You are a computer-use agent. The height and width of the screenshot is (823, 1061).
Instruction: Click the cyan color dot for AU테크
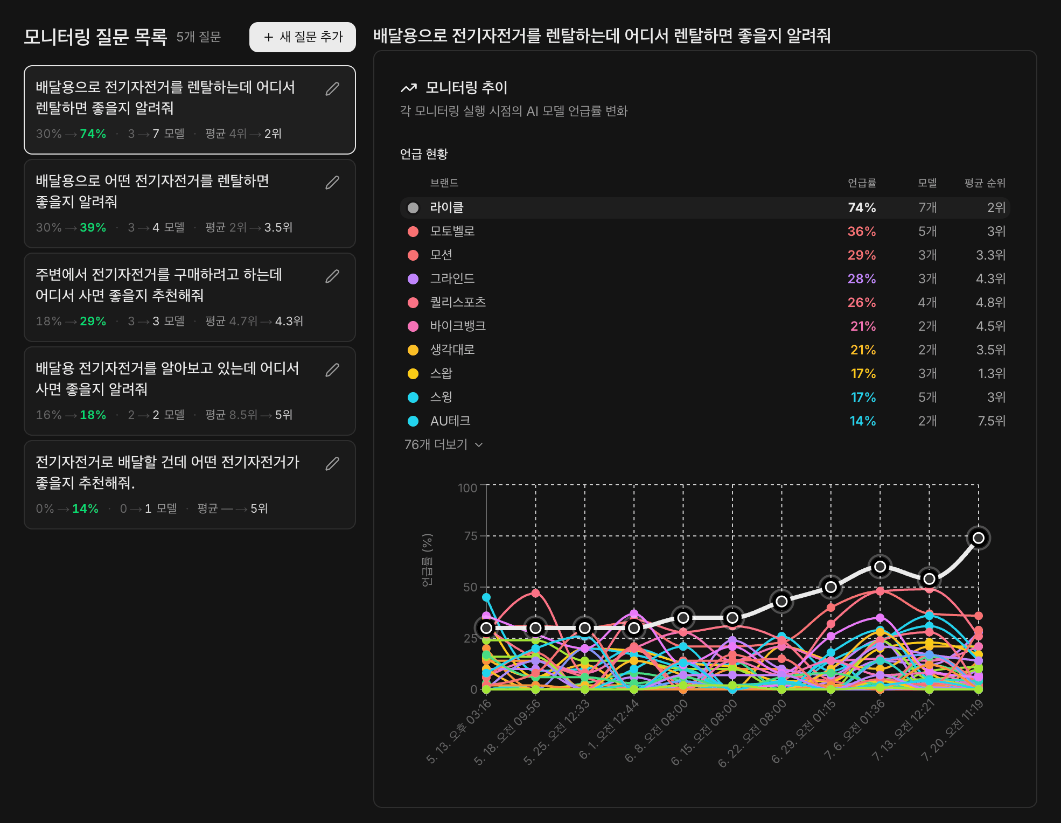point(413,421)
